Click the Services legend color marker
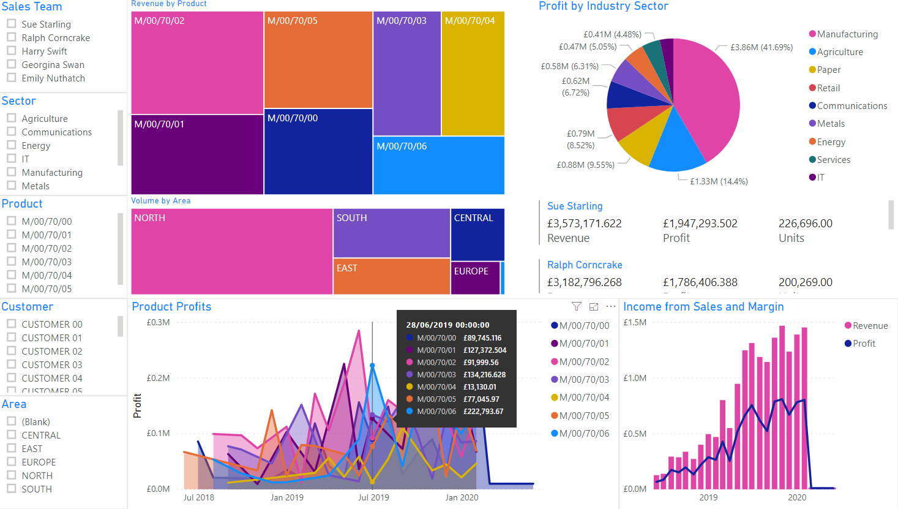898x509 pixels. [x=812, y=160]
